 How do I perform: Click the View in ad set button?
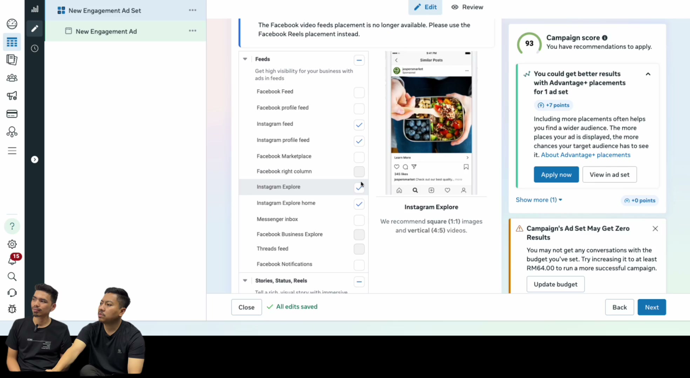[x=609, y=174]
